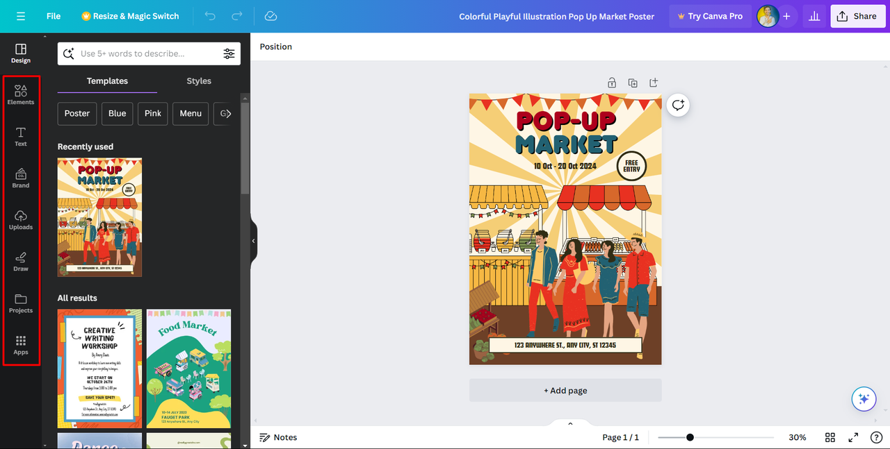Select the Draw tool
Image resolution: width=890 pixels, height=449 pixels.
coord(21,262)
